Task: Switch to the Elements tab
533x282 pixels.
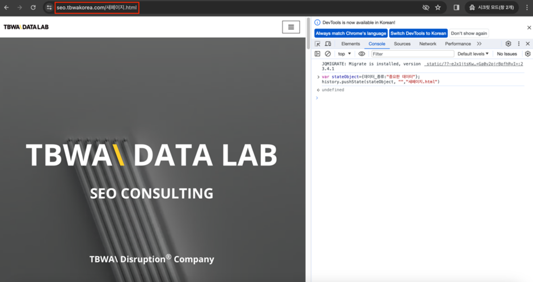Action: click(x=350, y=44)
